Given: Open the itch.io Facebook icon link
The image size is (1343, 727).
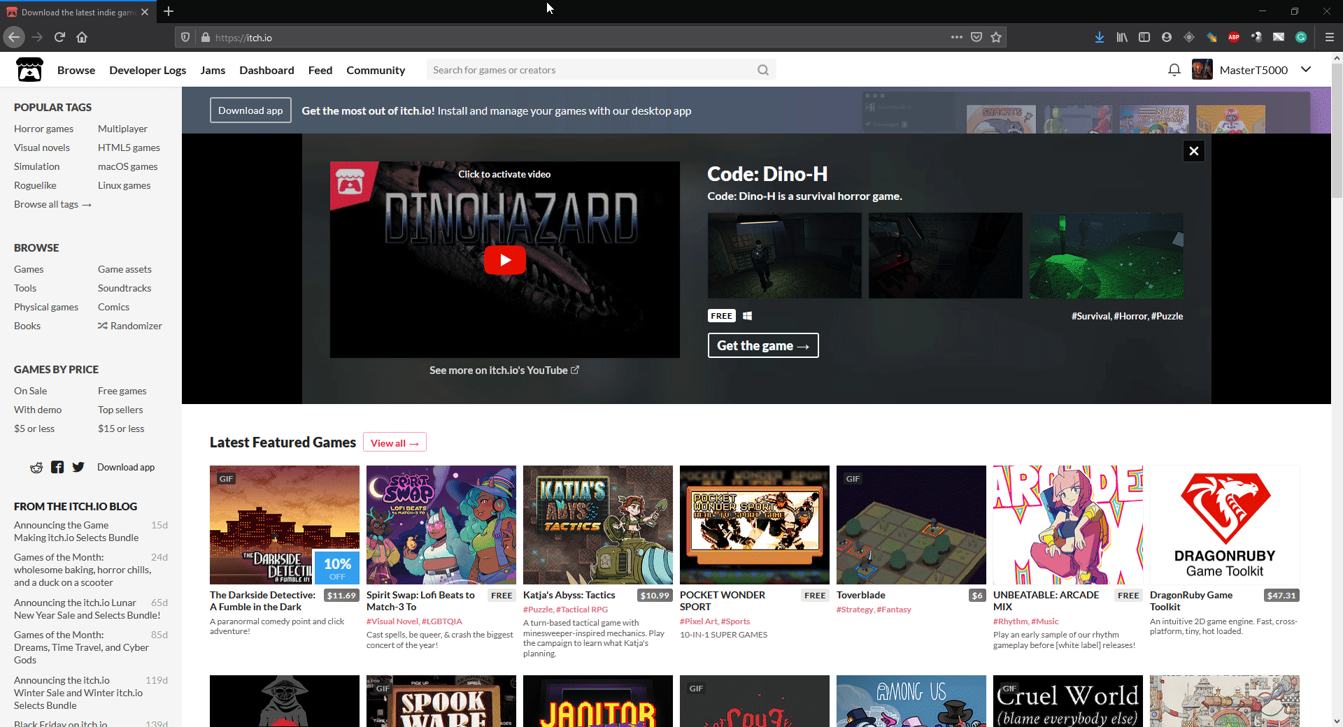Looking at the screenshot, I should [57, 467].
